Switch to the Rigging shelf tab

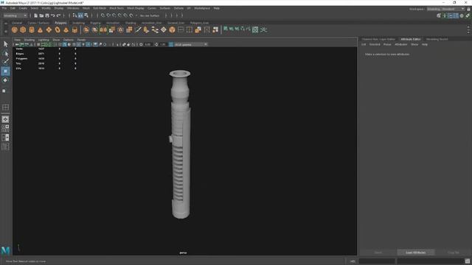tap(95, 23)
